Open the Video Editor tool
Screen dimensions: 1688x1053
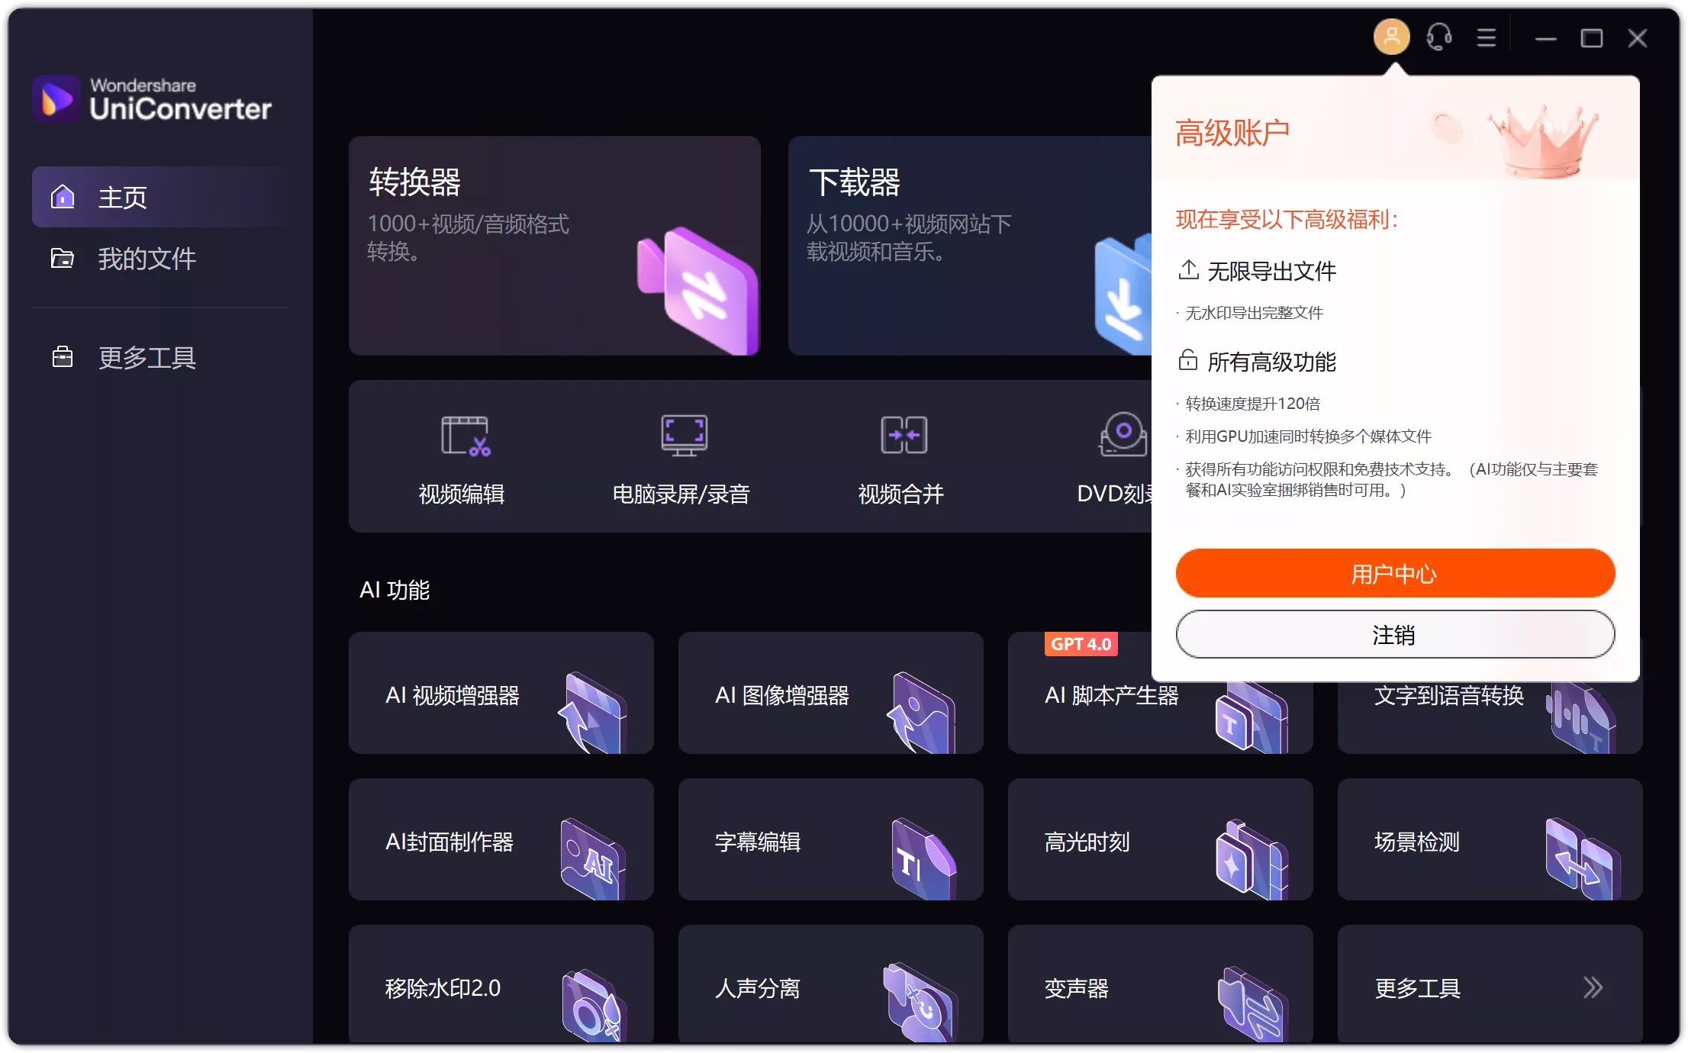tap(462, 458)
